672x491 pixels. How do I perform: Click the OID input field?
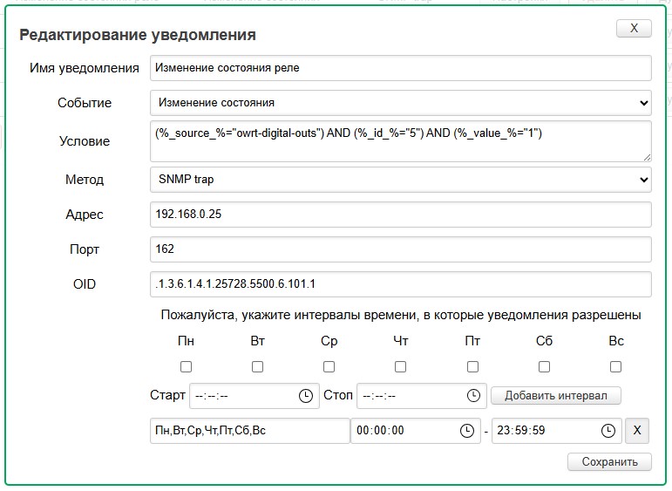[400, 284]
